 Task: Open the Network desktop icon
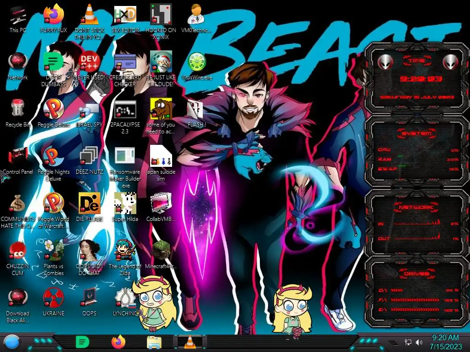[18, 66]
